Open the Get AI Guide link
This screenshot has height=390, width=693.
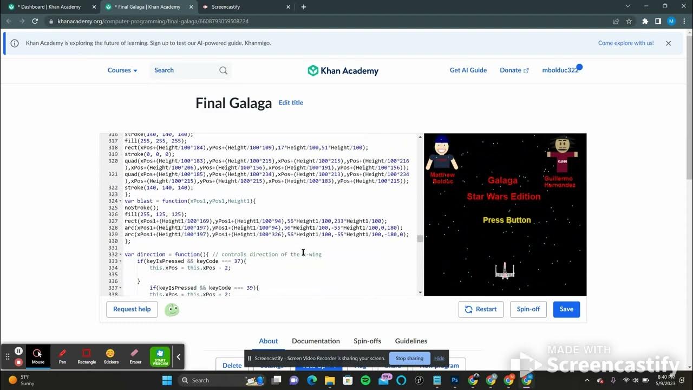click(x=468, y=70)
